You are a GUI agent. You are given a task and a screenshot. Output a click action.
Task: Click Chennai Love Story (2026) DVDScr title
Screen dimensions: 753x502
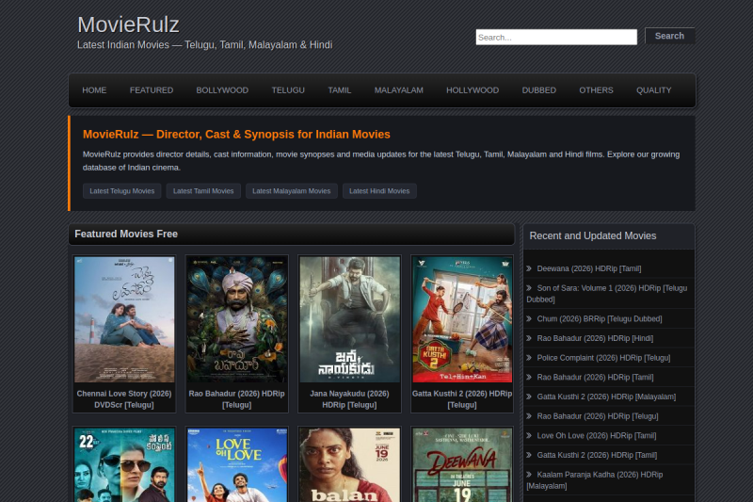pos(124,399)
